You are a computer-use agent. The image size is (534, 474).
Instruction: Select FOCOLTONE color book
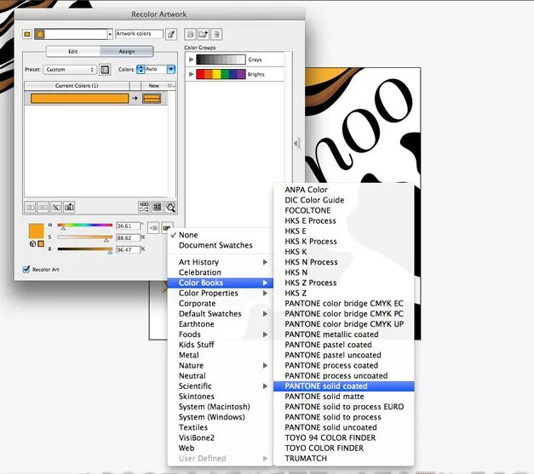[x=343, y=210]
